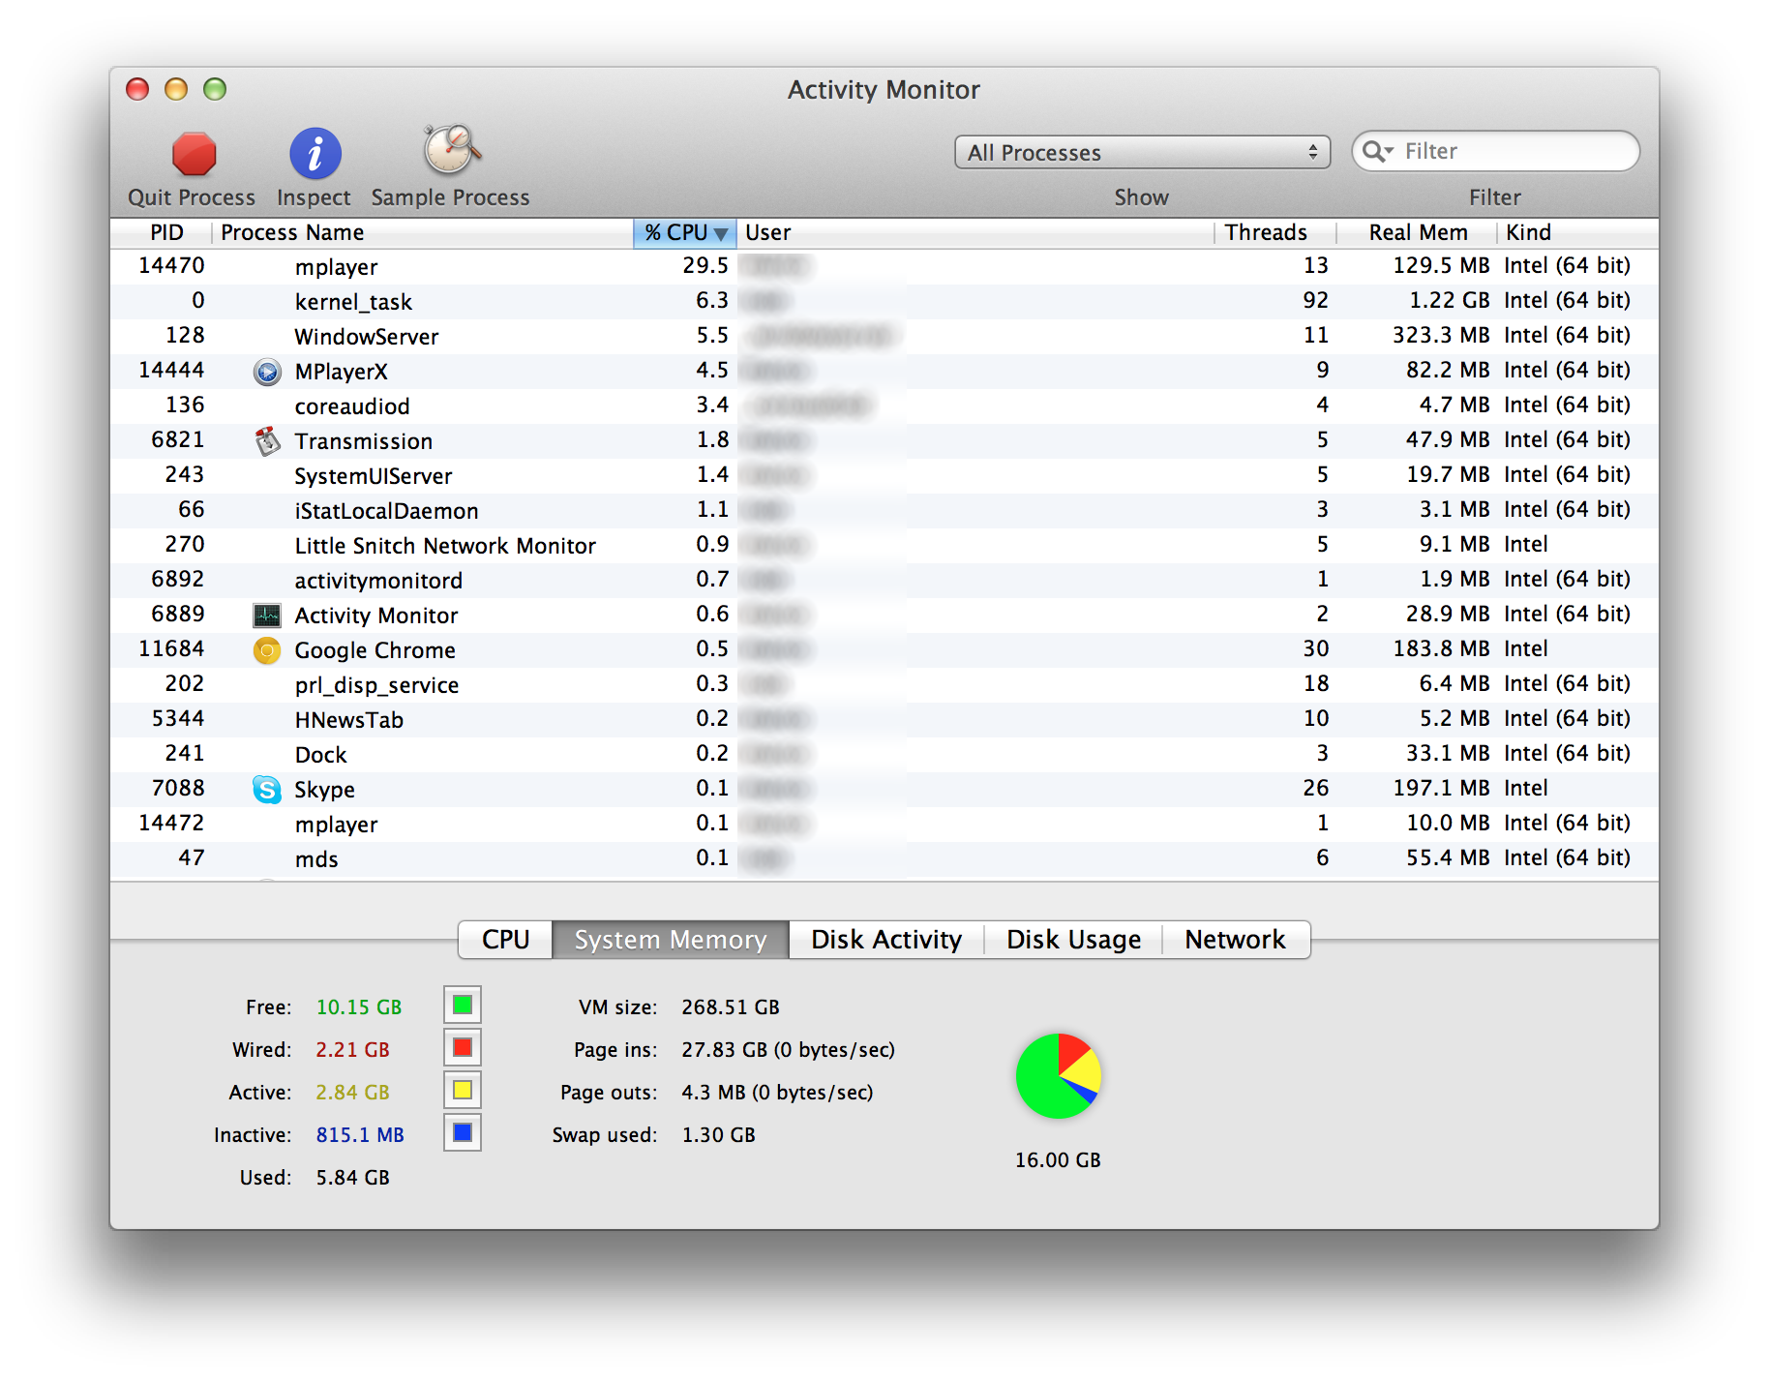Click the memory usage pie chart

click(1059, 1076)
